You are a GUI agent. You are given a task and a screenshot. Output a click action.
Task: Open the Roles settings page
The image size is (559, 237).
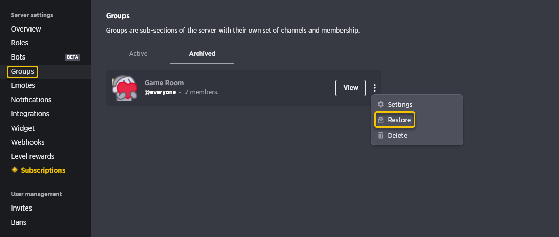tap(20, 43)
